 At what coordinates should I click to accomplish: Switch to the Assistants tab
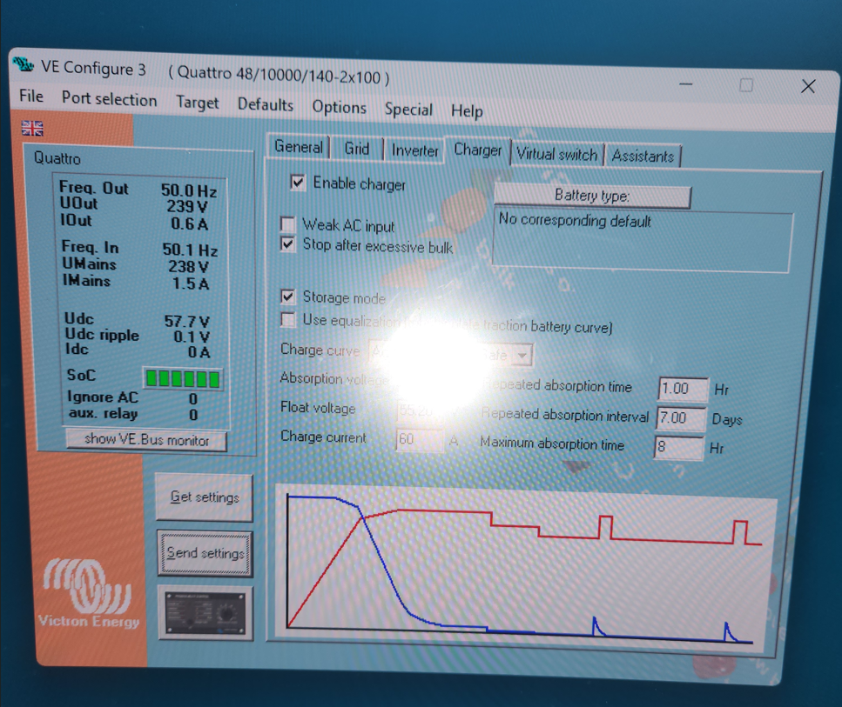pos(643,157)
